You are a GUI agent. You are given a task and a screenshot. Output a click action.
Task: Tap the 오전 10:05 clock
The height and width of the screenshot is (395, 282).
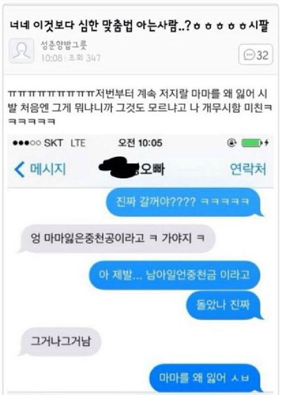(140, 143)
